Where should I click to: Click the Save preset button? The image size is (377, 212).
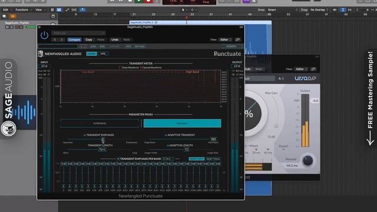tap(102, 46)
